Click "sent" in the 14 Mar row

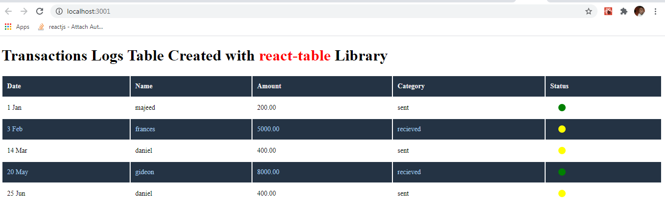coord(403,151)
